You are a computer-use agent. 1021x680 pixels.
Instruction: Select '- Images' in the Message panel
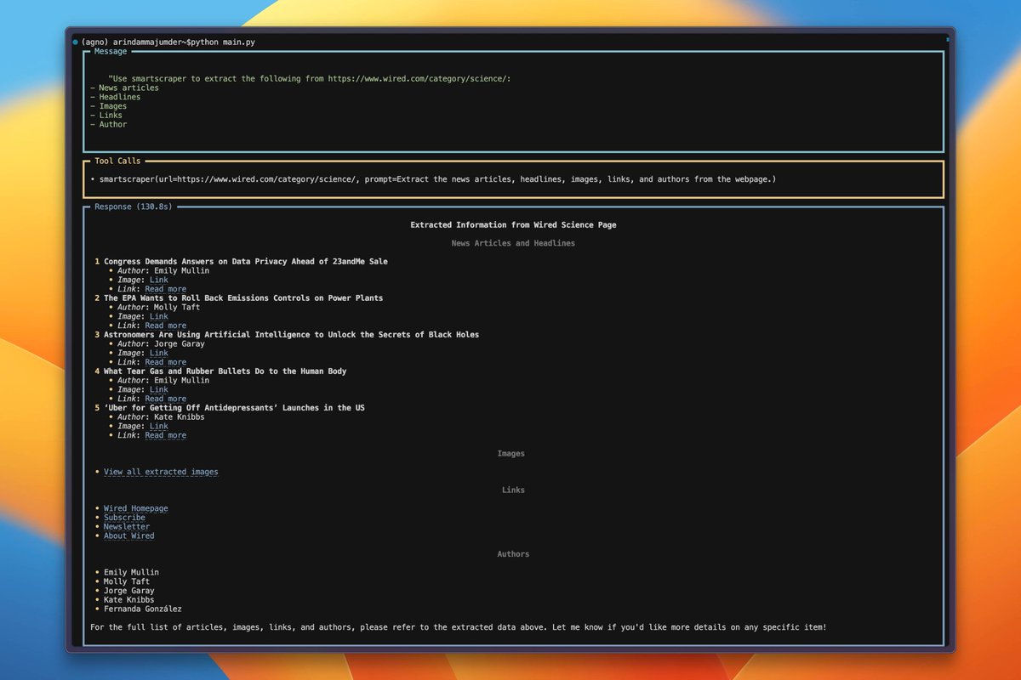[109, 106]
